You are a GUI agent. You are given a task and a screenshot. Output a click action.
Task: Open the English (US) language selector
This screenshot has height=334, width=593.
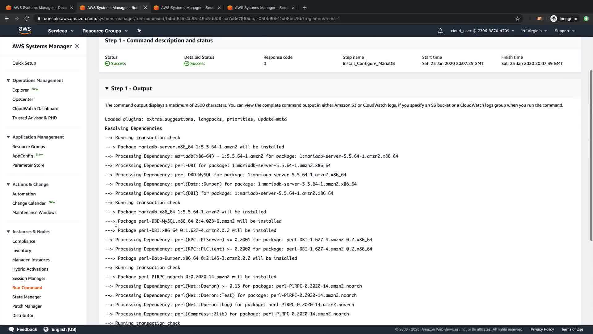60,329
